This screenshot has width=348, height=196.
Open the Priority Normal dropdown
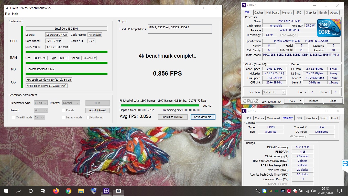(71, 103)
